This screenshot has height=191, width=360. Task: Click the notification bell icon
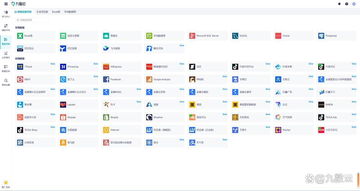click(339, 4)
